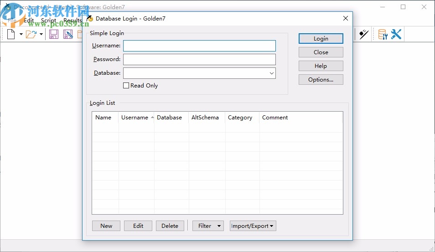Click the purple Save disk icon
Viewport: 435px width, 252px height.
pos(54,34)
